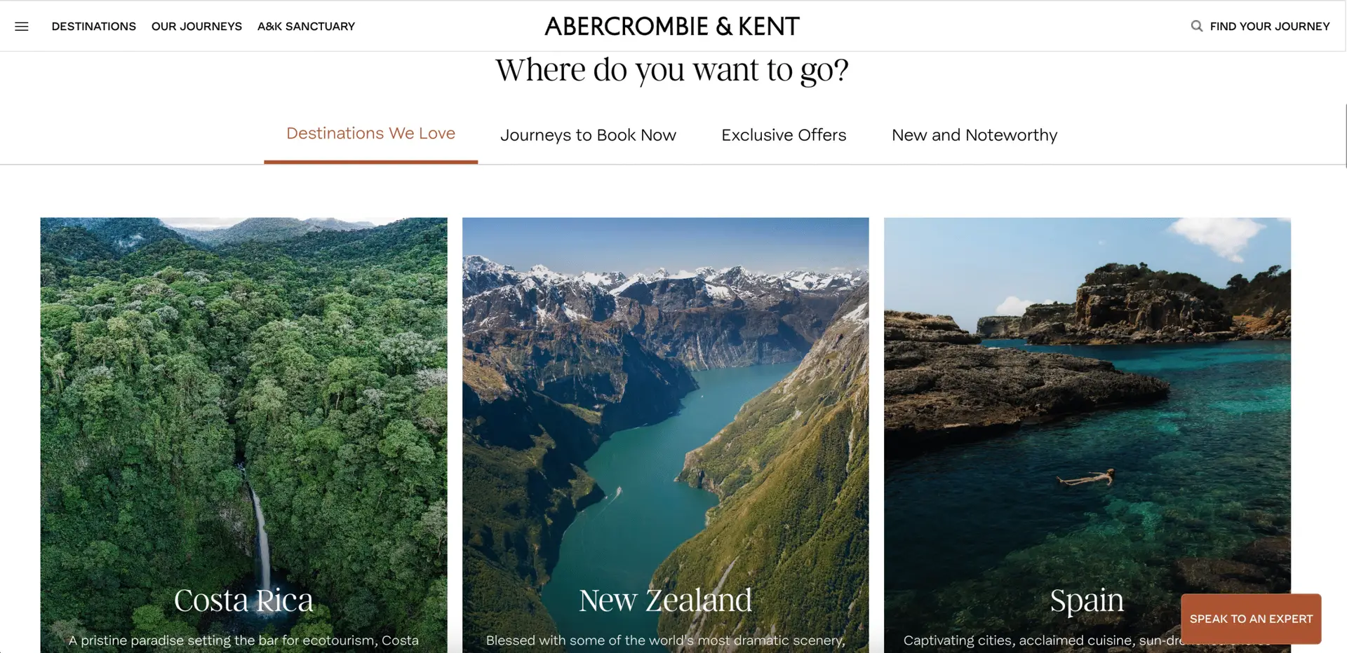
Task: Open the hamburger menu icon
Action: (22, 27)
